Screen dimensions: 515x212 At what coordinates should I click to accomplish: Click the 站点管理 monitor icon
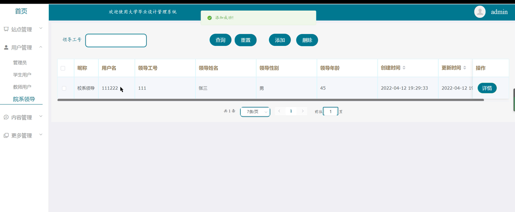tap(6, 29)
